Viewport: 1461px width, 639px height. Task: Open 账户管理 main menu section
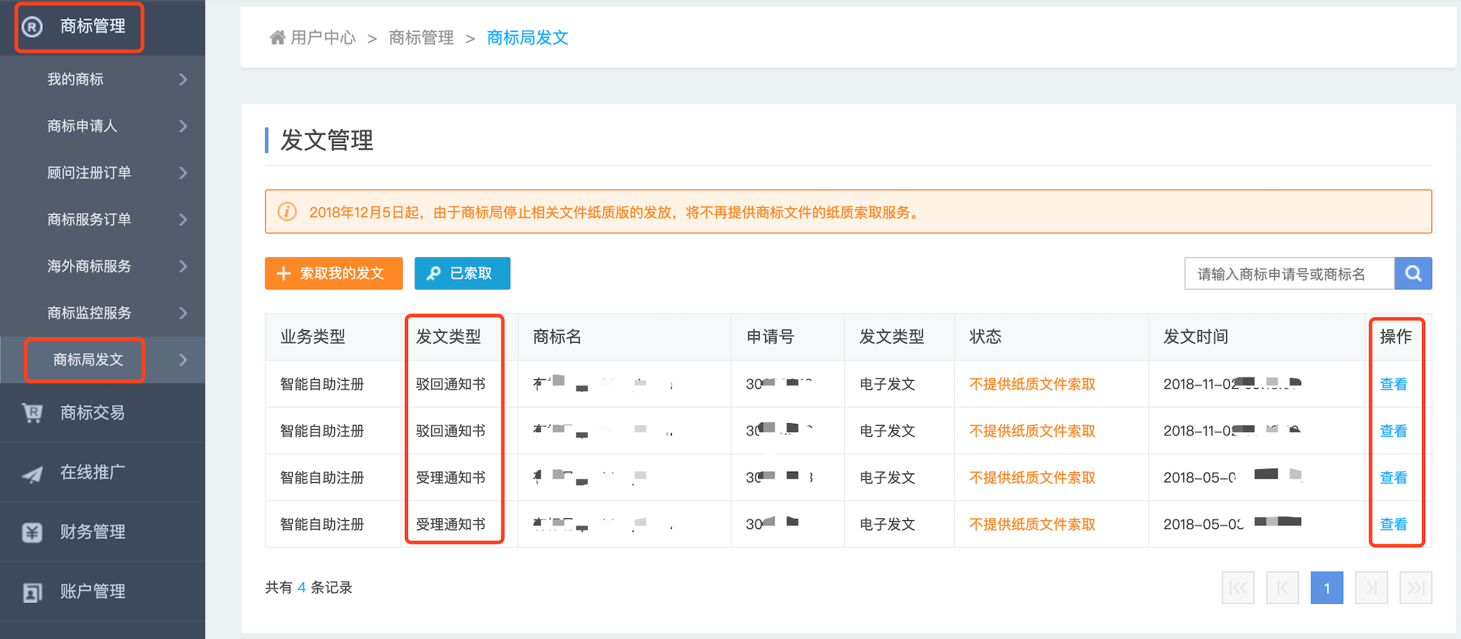pyautogui.click(x=103, y=592)
